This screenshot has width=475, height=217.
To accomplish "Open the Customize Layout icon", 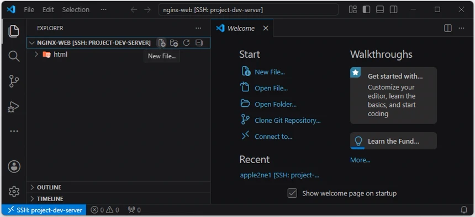I will pos(352,10).
